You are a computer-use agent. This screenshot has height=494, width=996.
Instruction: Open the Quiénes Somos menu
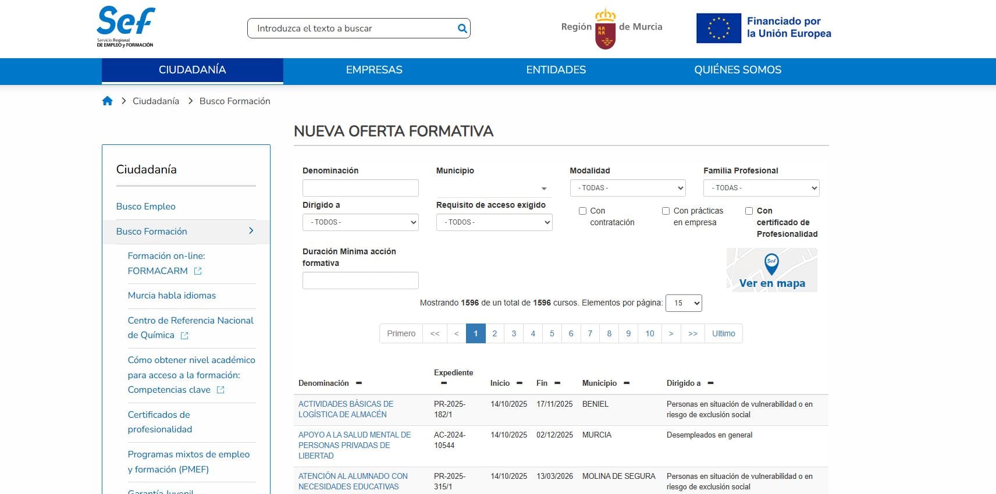point(737,70)
